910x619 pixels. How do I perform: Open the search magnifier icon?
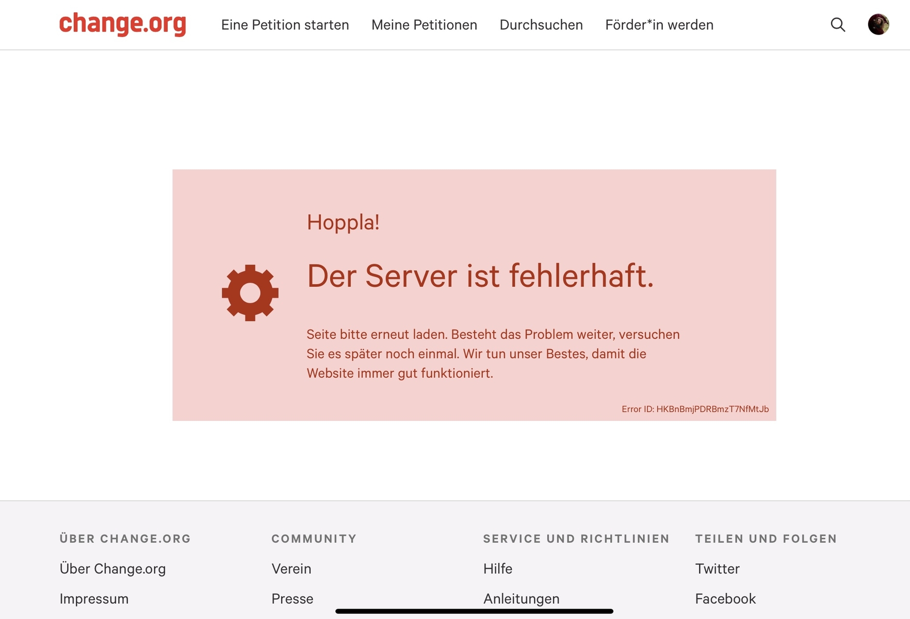838,25
